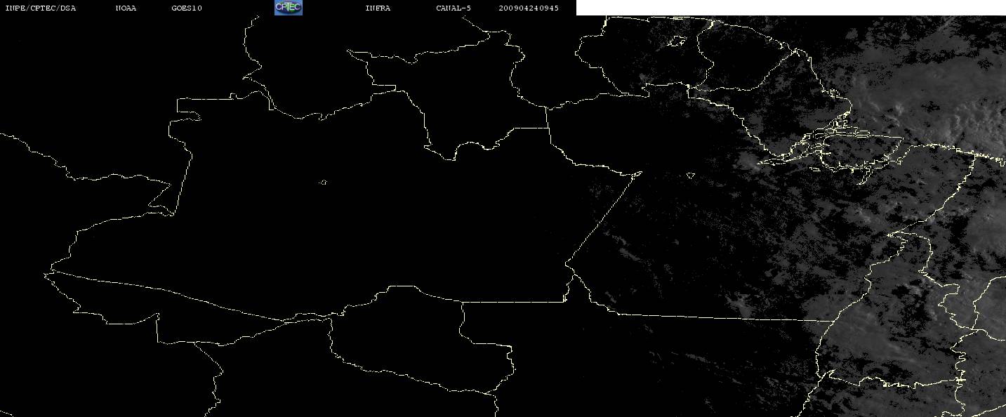Click the NOAA text in the header

point(126,8)
